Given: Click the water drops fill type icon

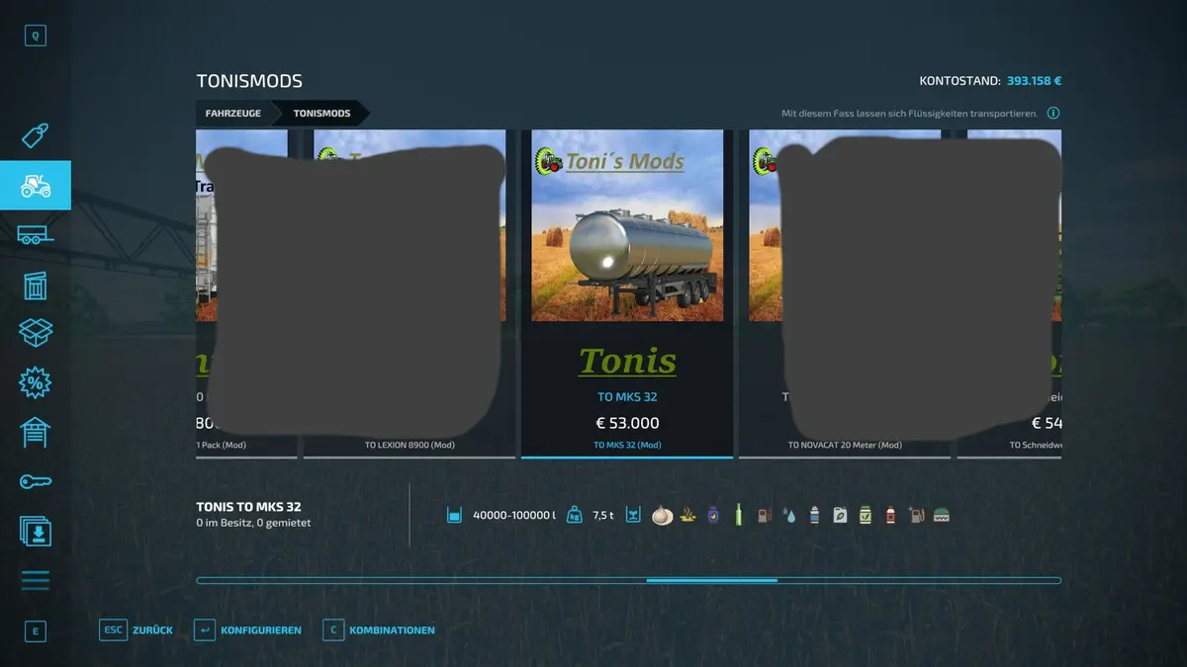Looking at the screenshot, I should pos(788,515).
